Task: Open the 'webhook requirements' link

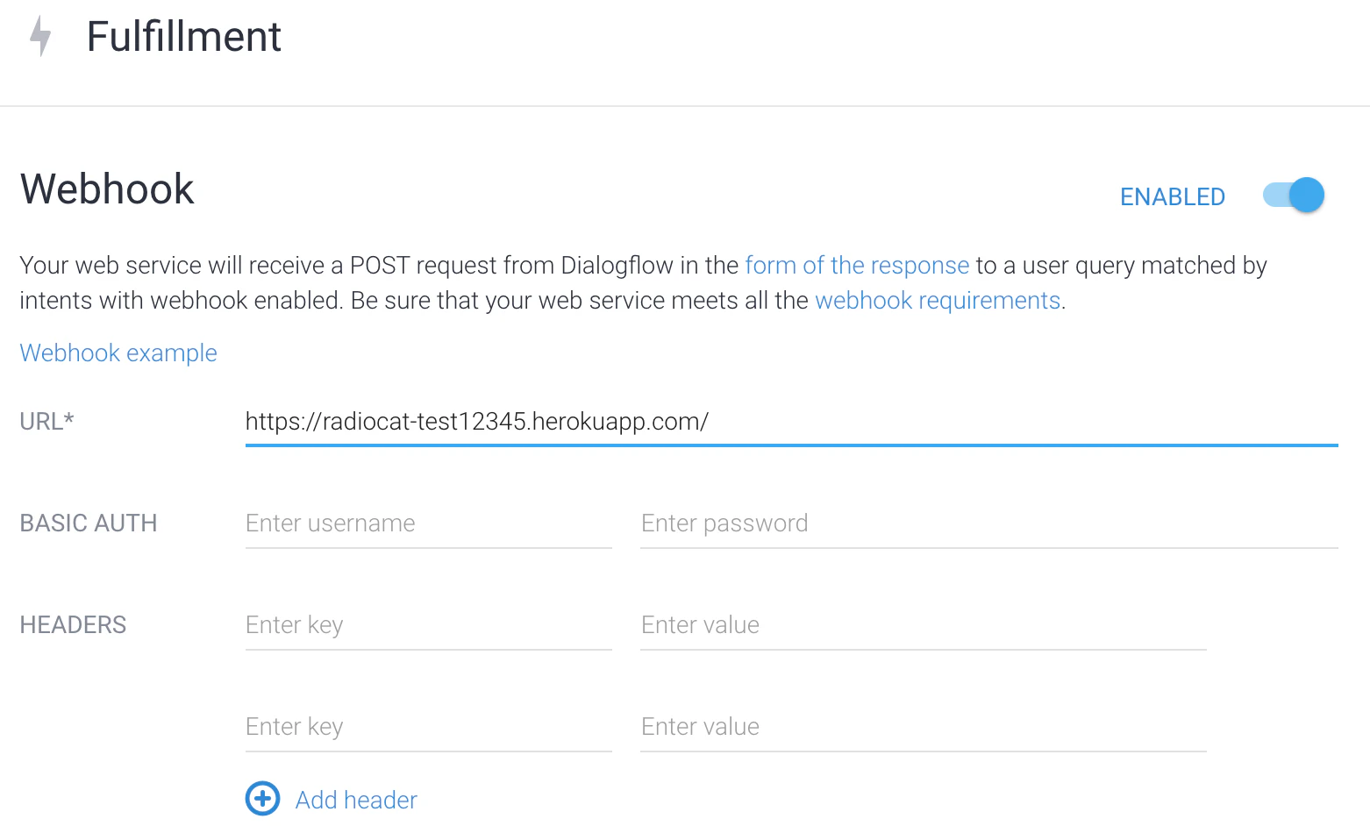Action: coord(938,300)
